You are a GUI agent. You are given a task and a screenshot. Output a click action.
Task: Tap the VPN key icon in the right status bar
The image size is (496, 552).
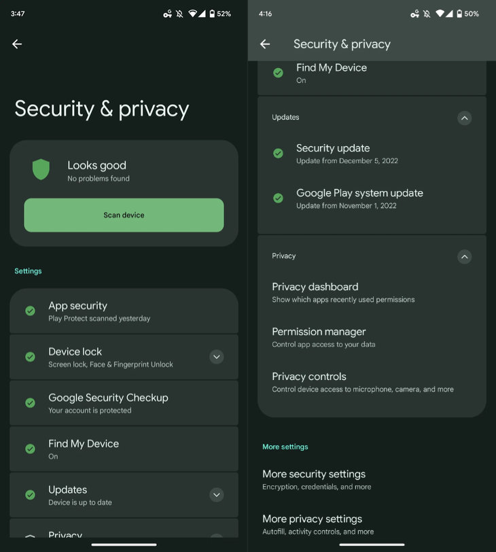point(414,14)
